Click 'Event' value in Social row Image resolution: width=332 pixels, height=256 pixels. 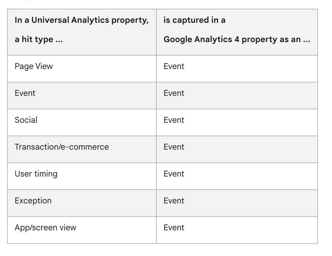(174, 120)
